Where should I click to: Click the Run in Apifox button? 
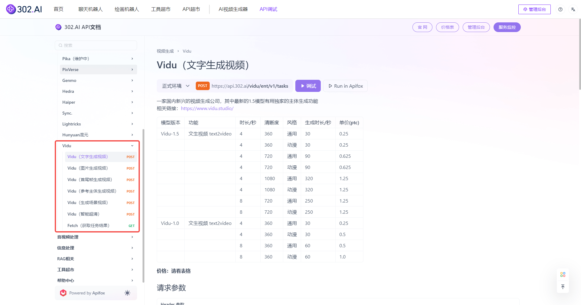pyautogui.click(x=345, y=86)
